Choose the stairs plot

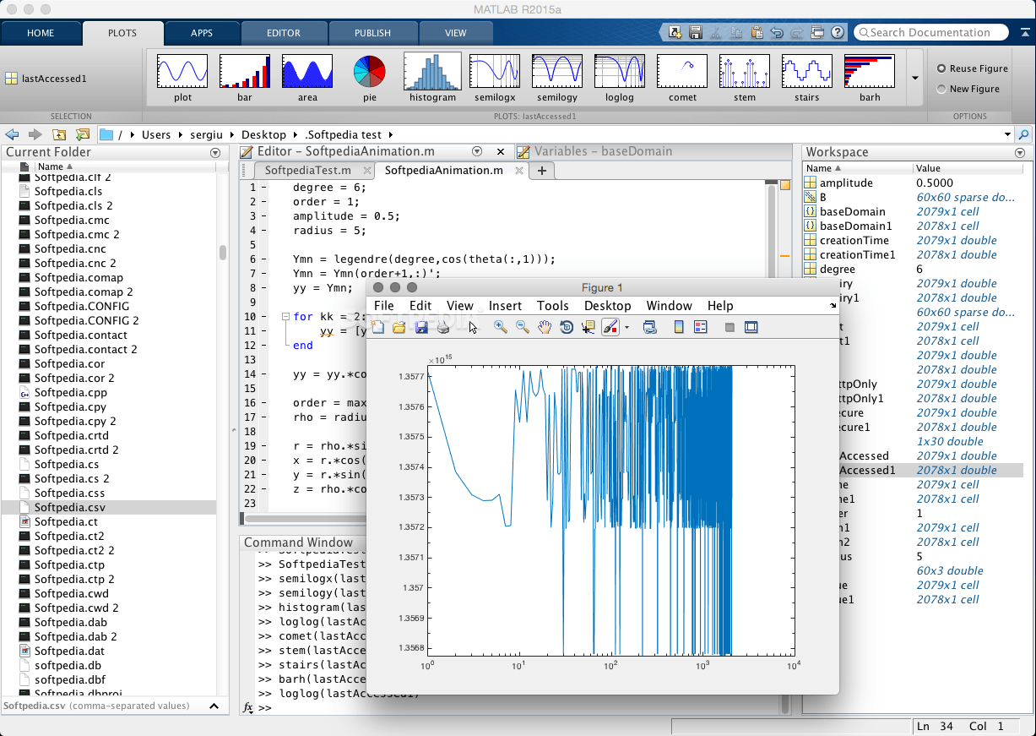(807, 78)
